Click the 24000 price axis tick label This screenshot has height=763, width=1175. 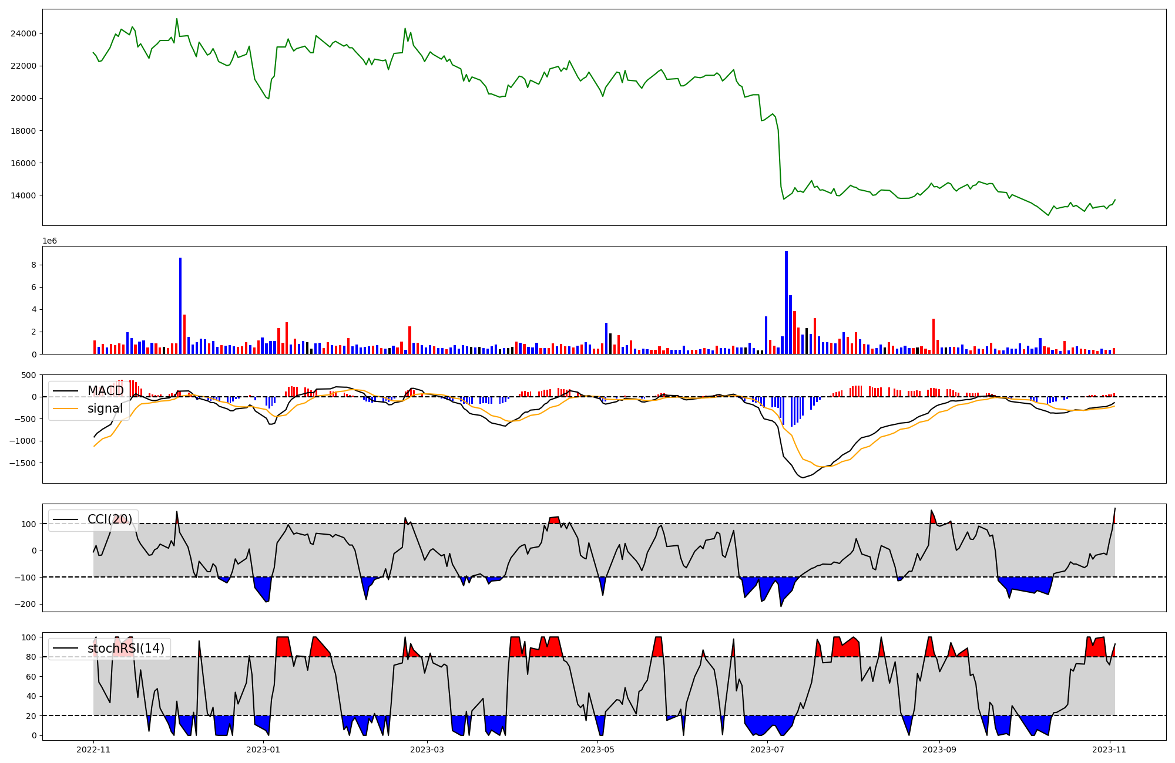tap(23, 34)
